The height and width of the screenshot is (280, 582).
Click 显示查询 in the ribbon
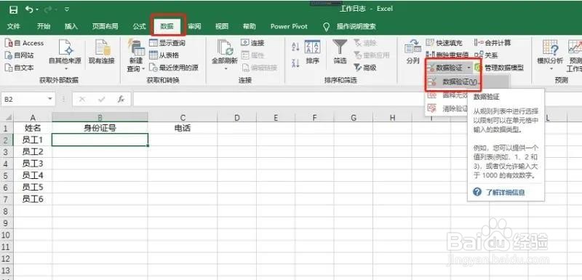click(167, 44)
